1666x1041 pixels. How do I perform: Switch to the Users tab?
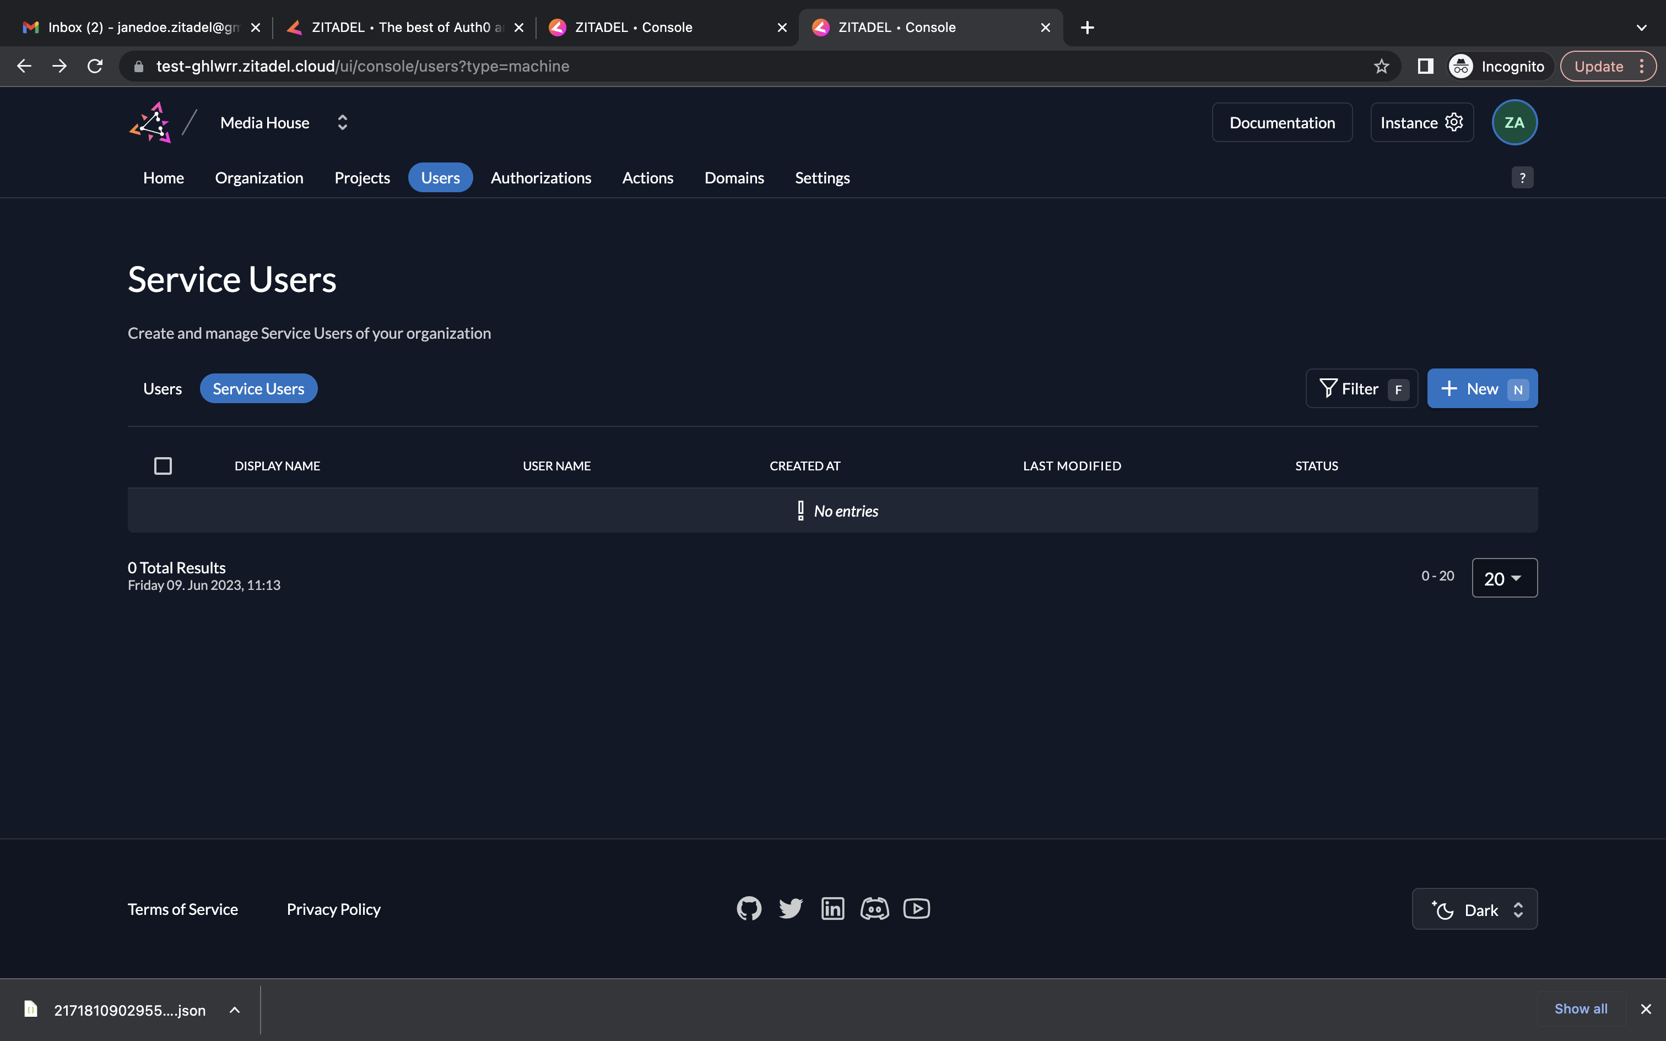pyautogui.click(x=162, y=387)
